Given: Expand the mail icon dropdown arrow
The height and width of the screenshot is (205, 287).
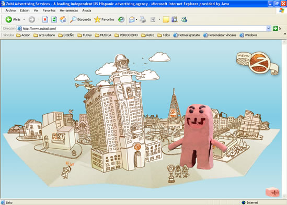Looking at the screenshot, I should pyautogui.click(x=136, y=19).
